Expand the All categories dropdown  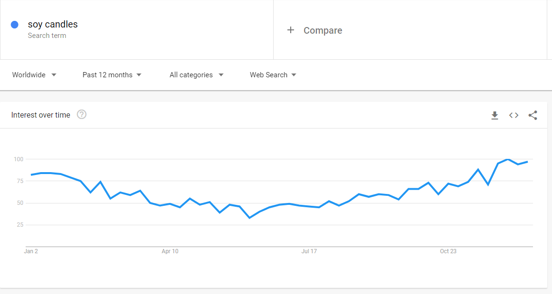pos(197,75)
